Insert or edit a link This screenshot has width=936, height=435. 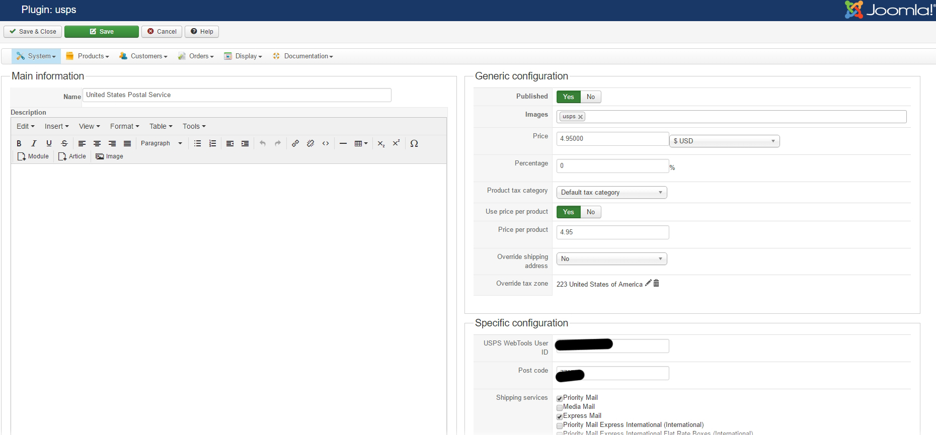click(x=295, y=143)
